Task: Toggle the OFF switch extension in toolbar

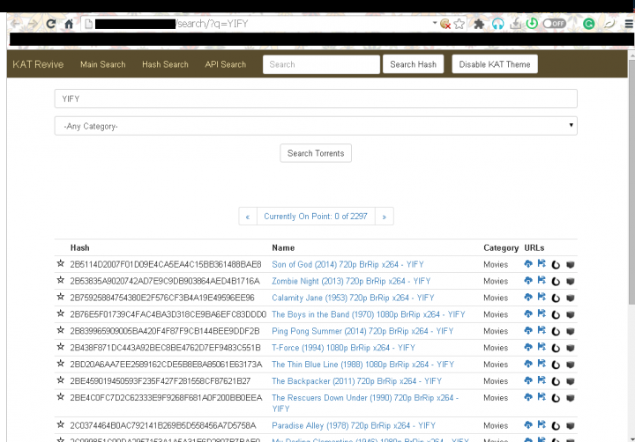Action: tap(555, 24)
